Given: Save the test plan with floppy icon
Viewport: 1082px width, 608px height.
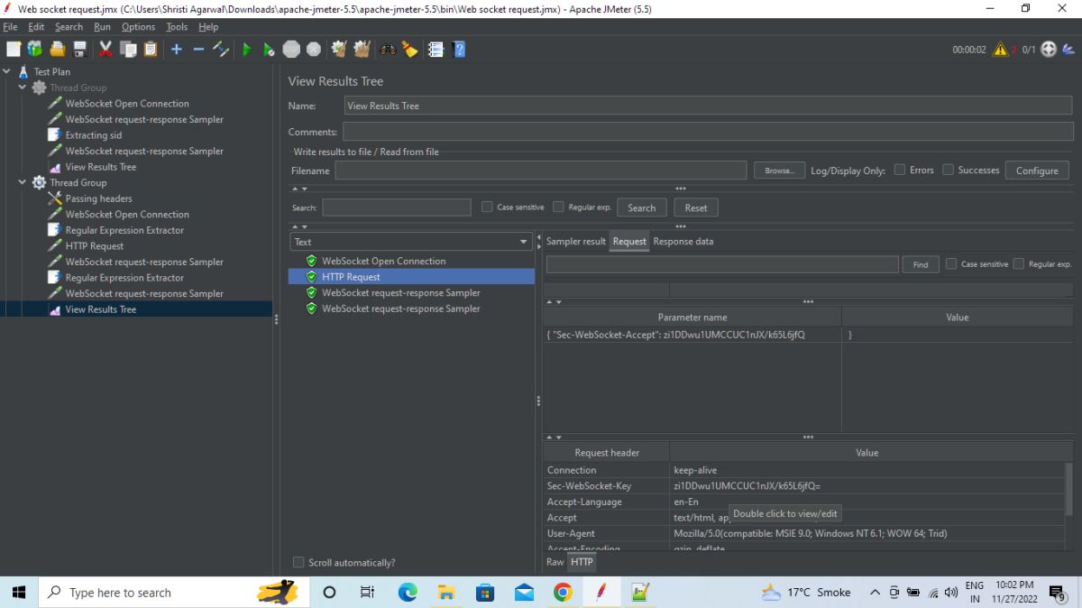Looking at the screenshot, I should click(80, 50).
